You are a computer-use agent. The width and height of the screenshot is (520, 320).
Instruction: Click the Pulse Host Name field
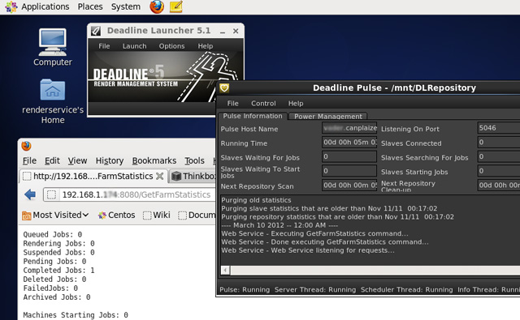(x=349, y=128)
